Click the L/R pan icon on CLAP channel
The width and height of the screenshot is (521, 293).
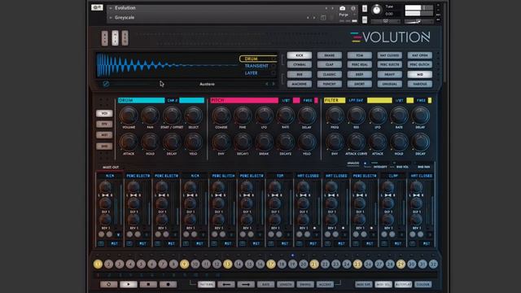[388, 195]
